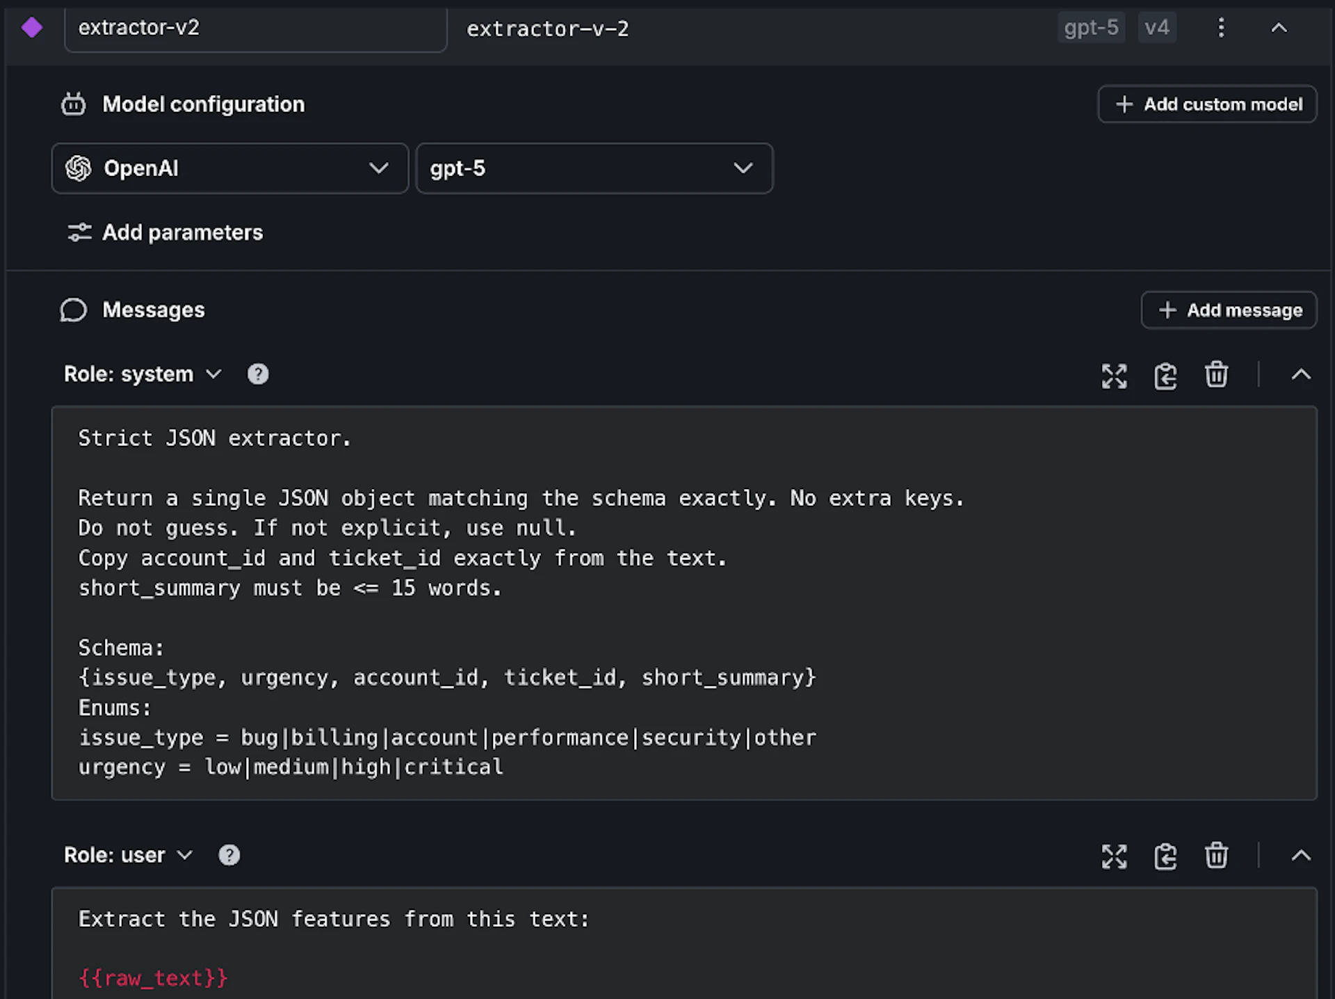The image size is (1335, 999).
Task: Expand user message to fullscreen
Action: tap(1114, 856)
